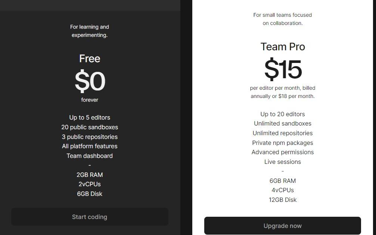
Task: Click the Upgrade now button
Action: (x=283, y=226)
